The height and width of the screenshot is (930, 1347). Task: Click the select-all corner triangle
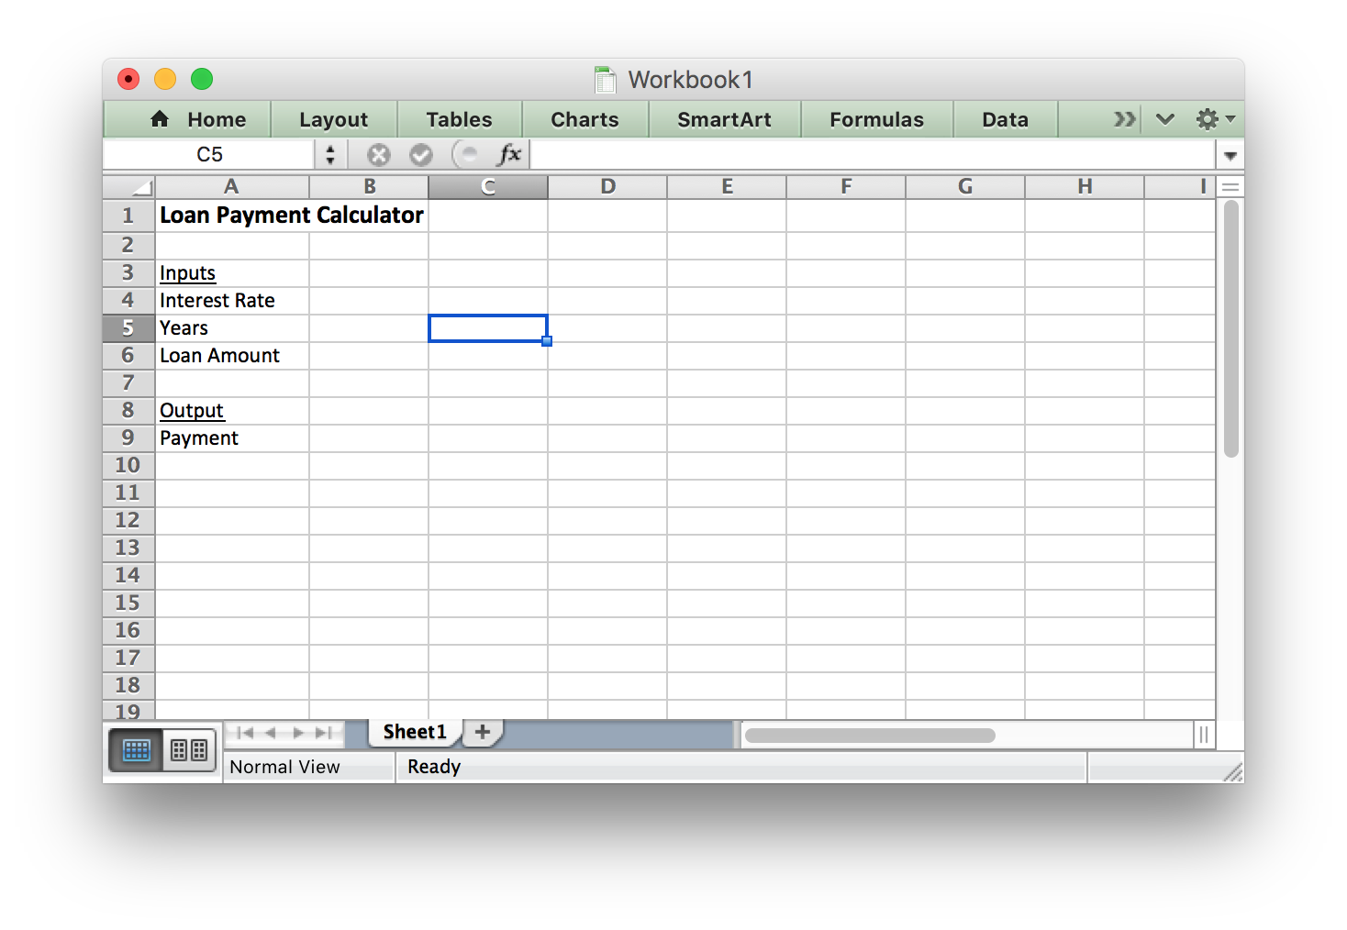pyautogui.click(x=141, y=188)
